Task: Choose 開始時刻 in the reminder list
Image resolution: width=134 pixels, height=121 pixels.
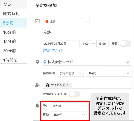Action: (x=14, y=14)
